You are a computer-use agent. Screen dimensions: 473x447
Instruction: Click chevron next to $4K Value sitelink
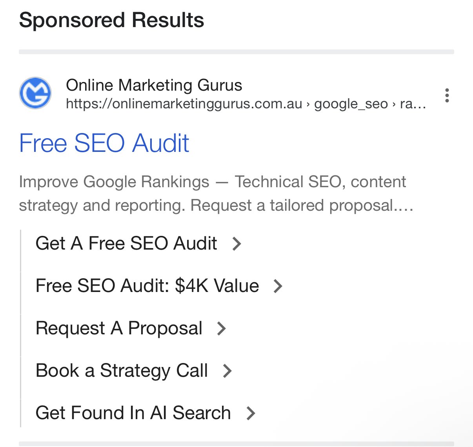[278, 286]
